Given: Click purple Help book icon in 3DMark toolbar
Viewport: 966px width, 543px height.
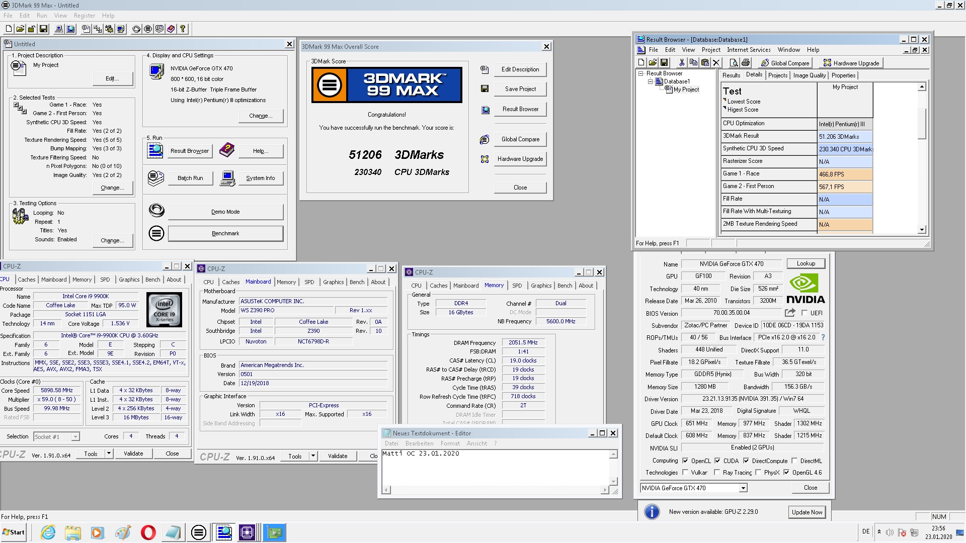Looking at the screenshot, I should (171, 29).
